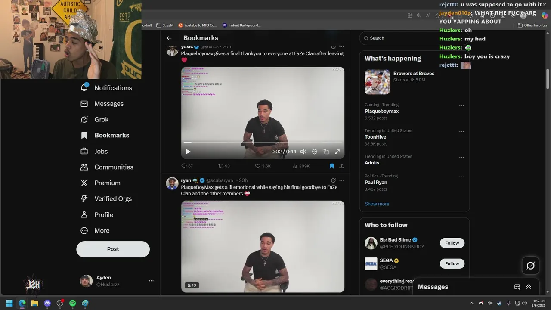Follow Big Bad Slime
The height and width of the screenshot is (310, 551).
tap(452, 243)
